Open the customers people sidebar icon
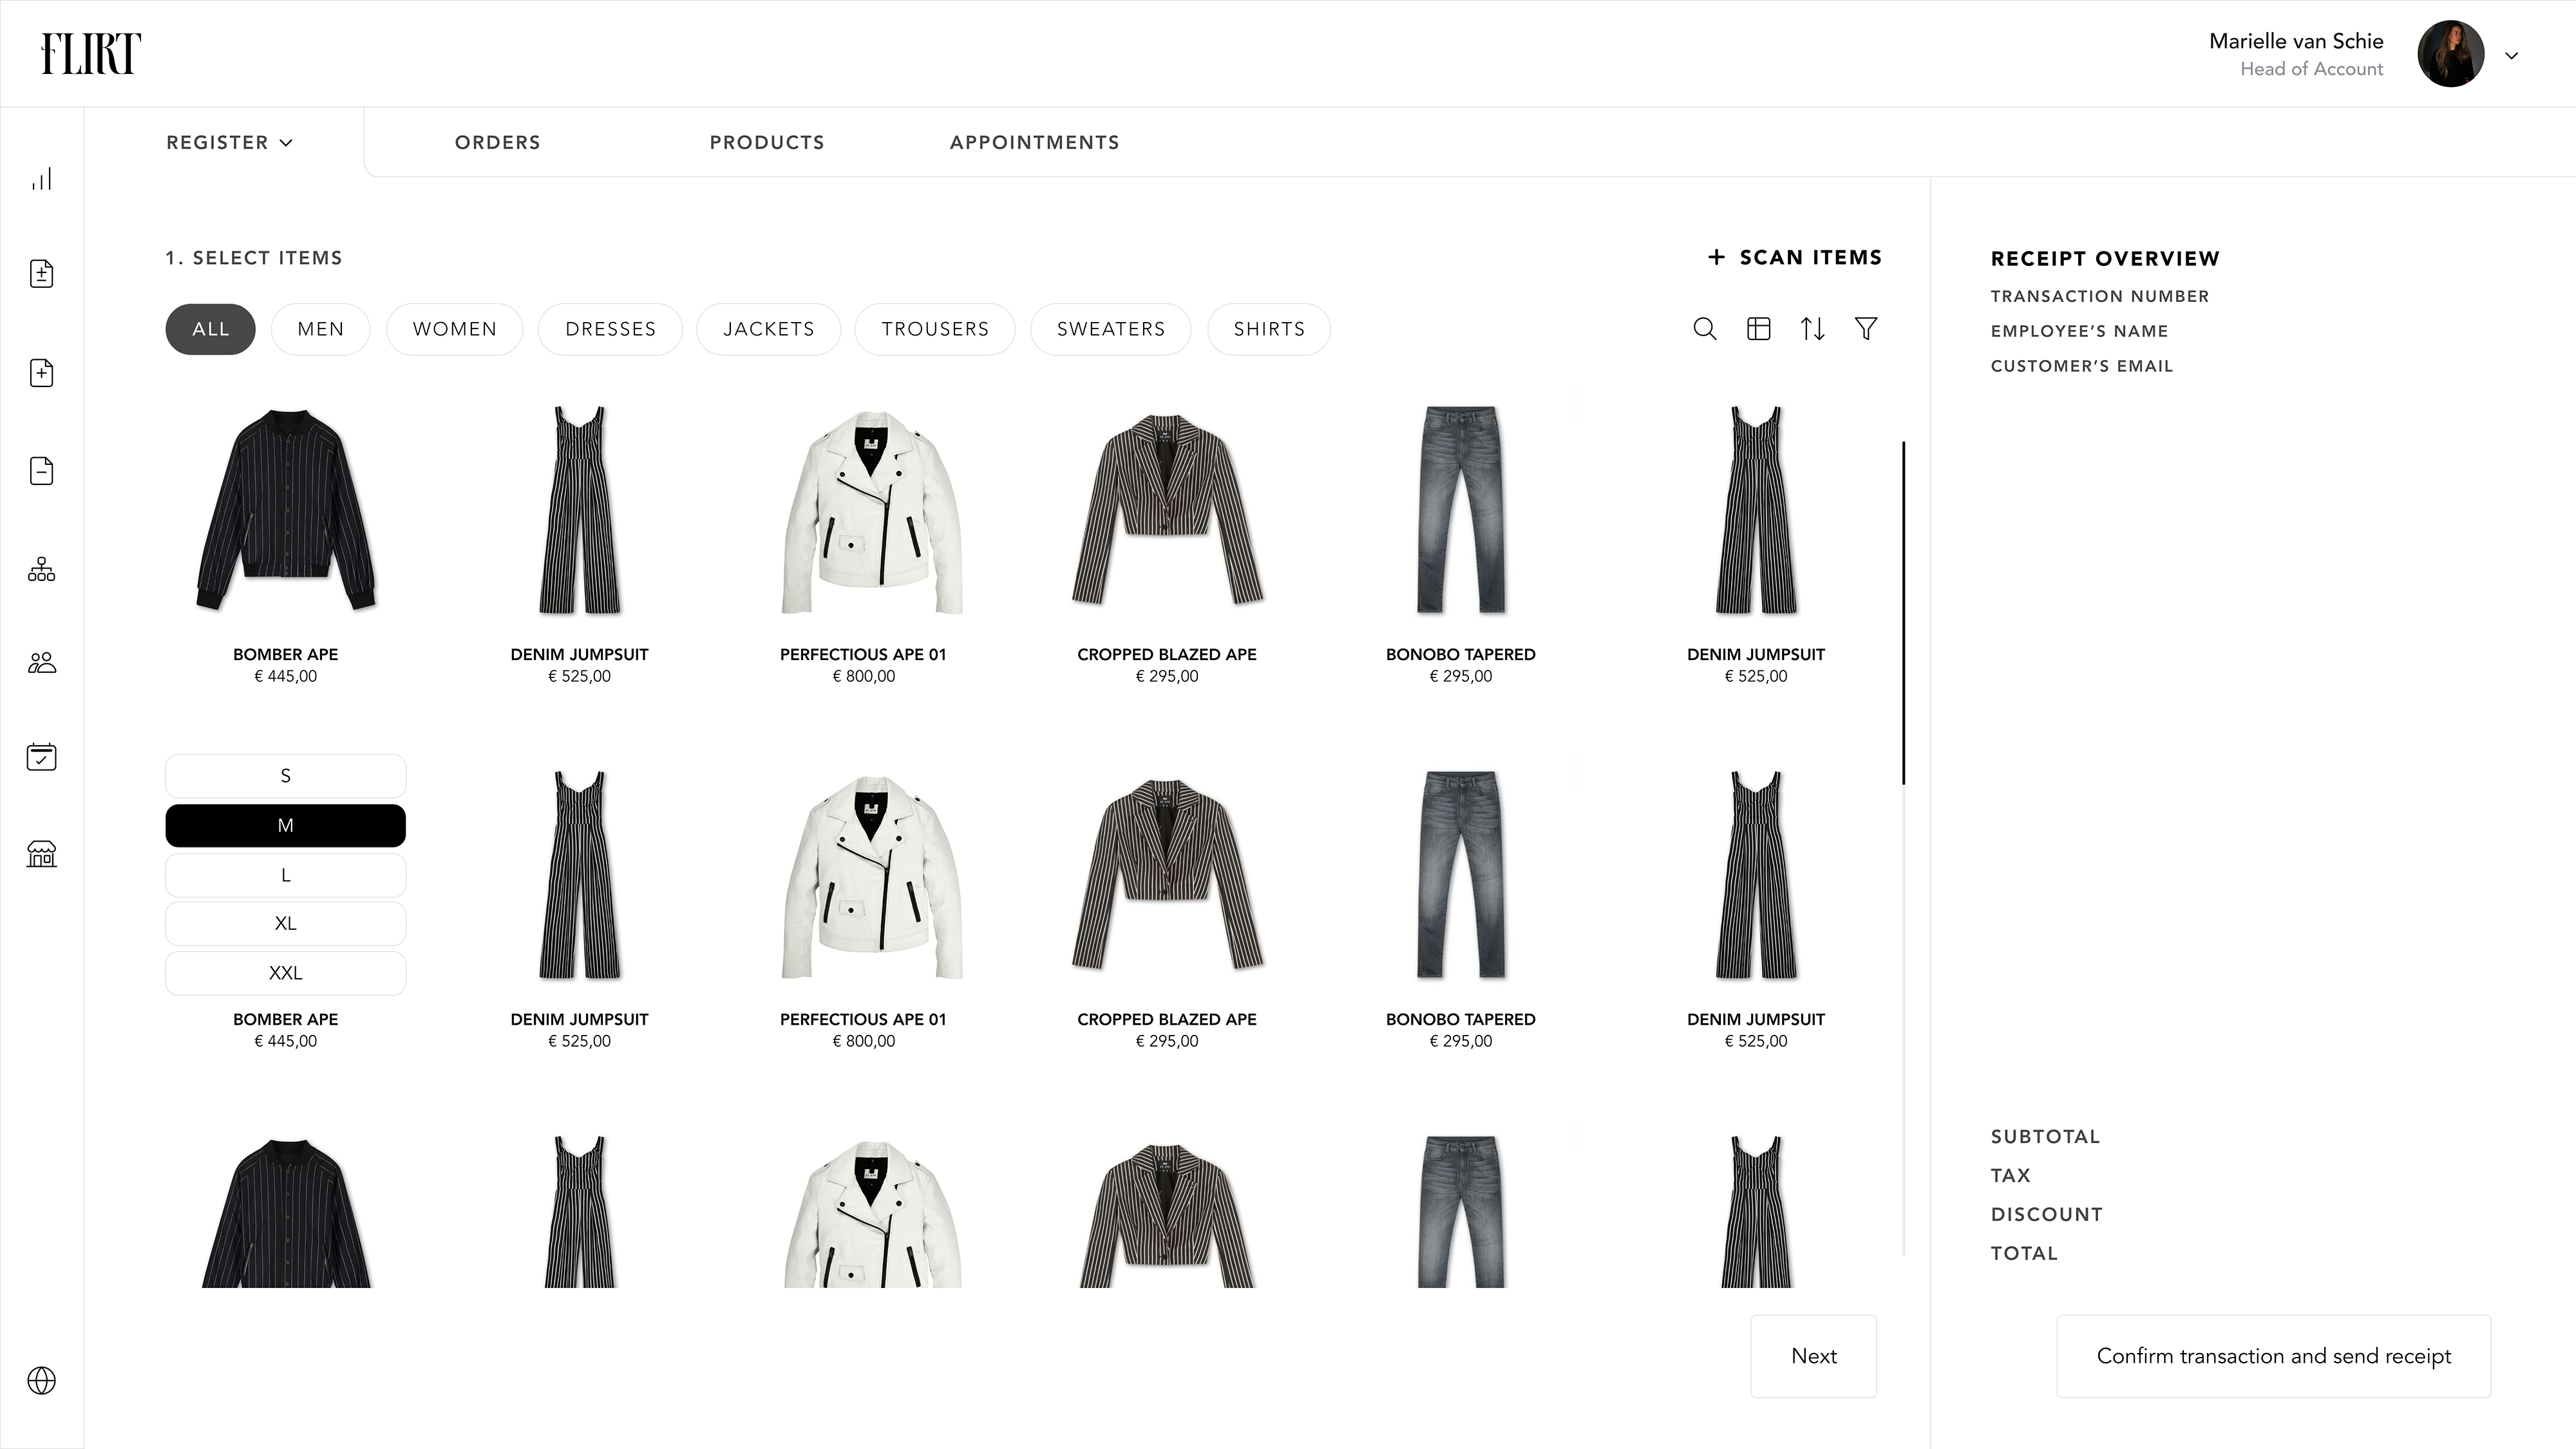Viewport: 2576px width, 1449px height. point(41,662)
